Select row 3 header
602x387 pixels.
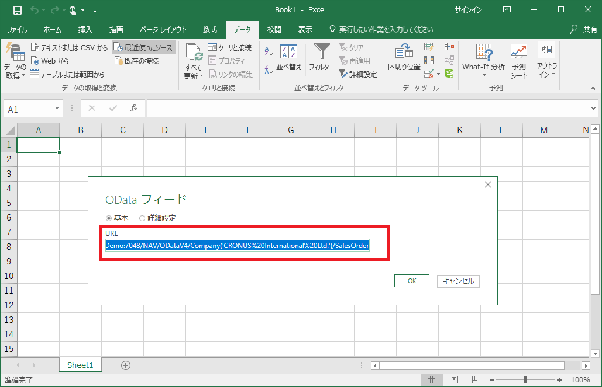[9, 174]
